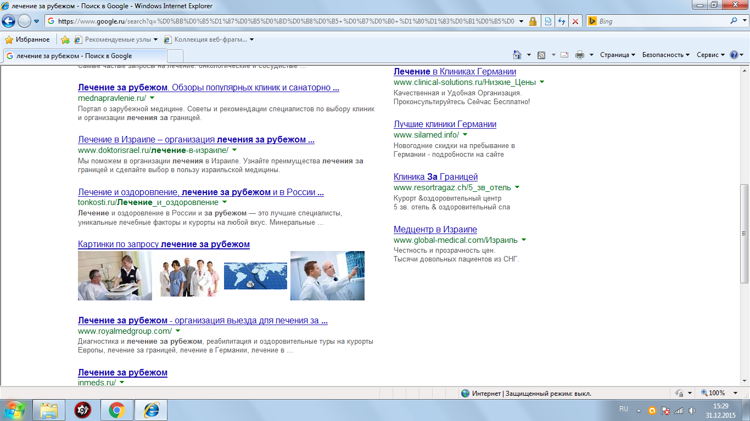
Task: Click the scrollbar down arrow
Action: (745, 382)
